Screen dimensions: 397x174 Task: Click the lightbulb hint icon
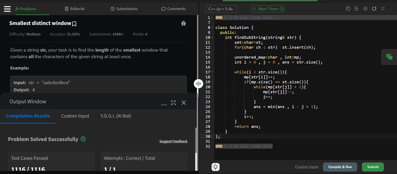click(x=216, y=167)
